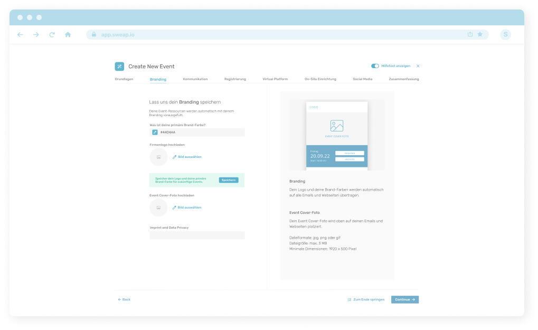Select the Social Media tab
Image resolution: width=538 pixels, height=330 pixels.
[x=362, y=79]
